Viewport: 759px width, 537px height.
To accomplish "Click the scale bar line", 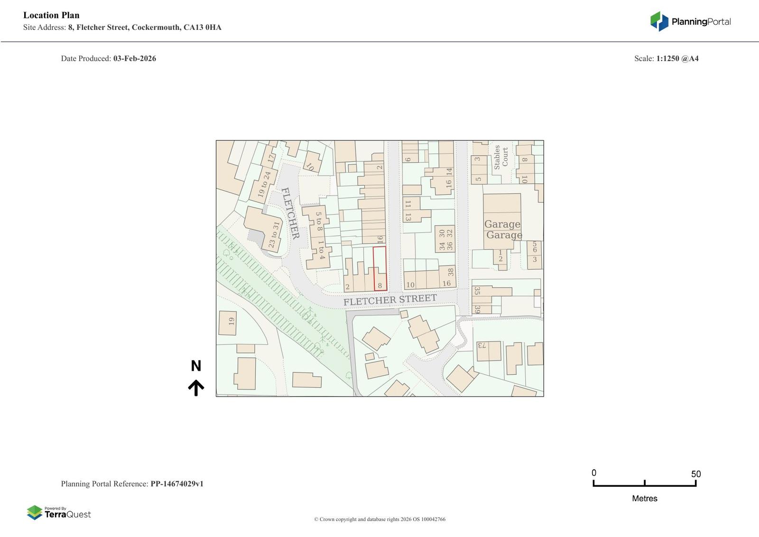I will coord(644,485).
